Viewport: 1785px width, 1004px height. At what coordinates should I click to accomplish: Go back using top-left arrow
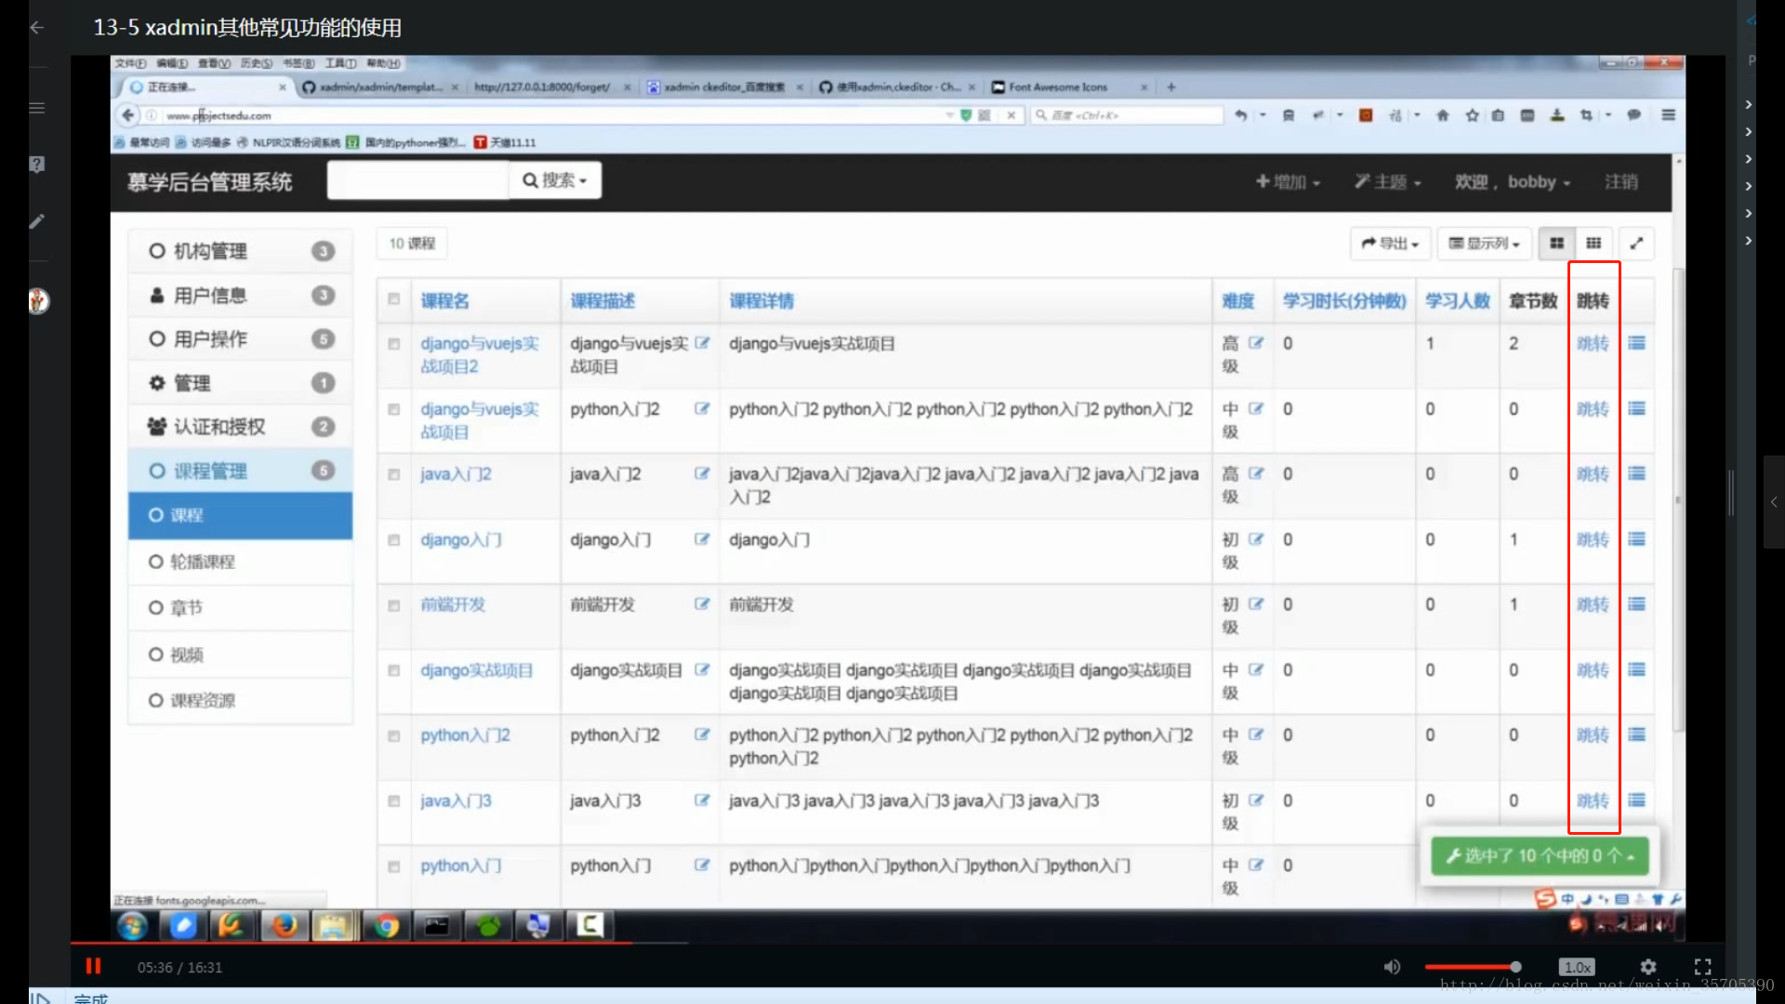[x=37, y=27]
